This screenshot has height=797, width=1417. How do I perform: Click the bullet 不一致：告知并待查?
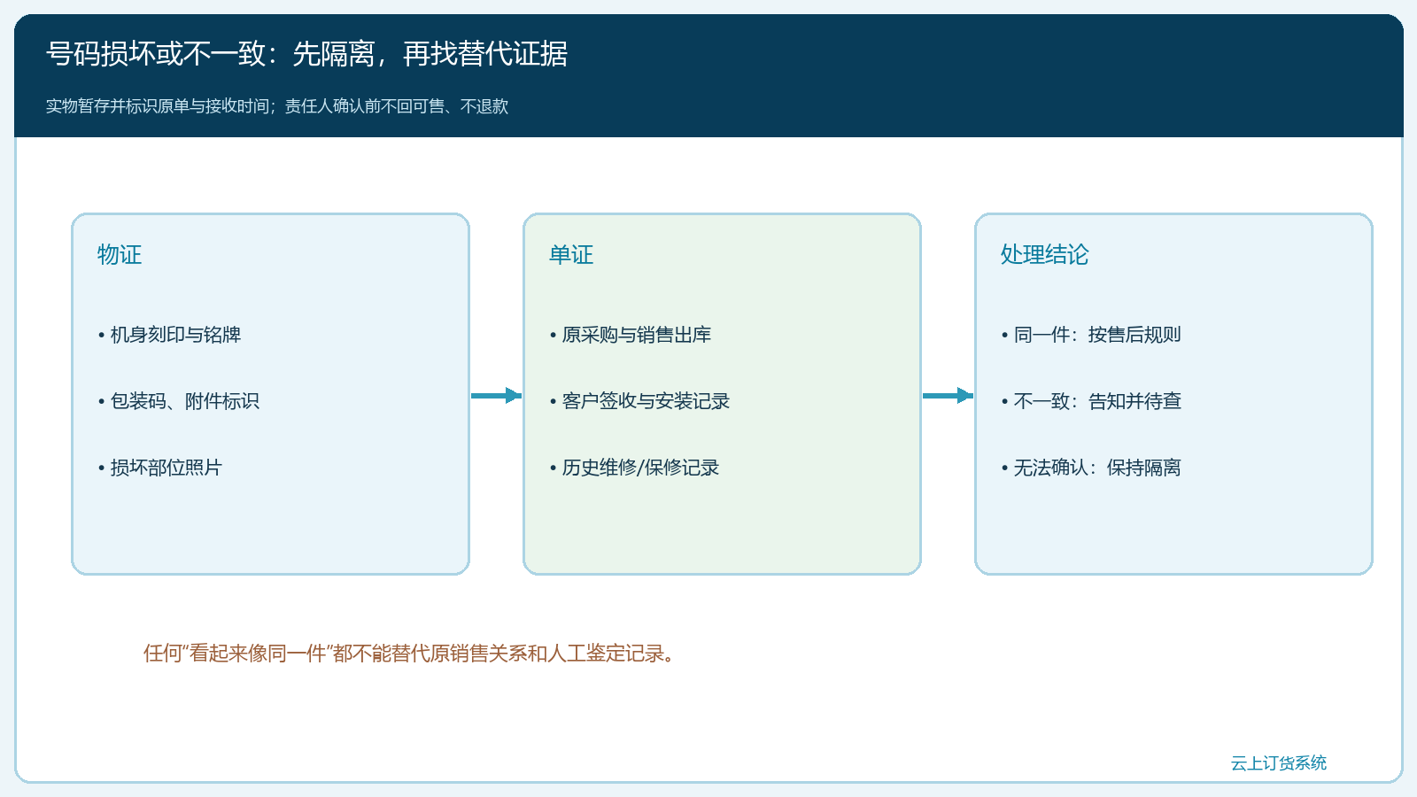(1091, 401)
